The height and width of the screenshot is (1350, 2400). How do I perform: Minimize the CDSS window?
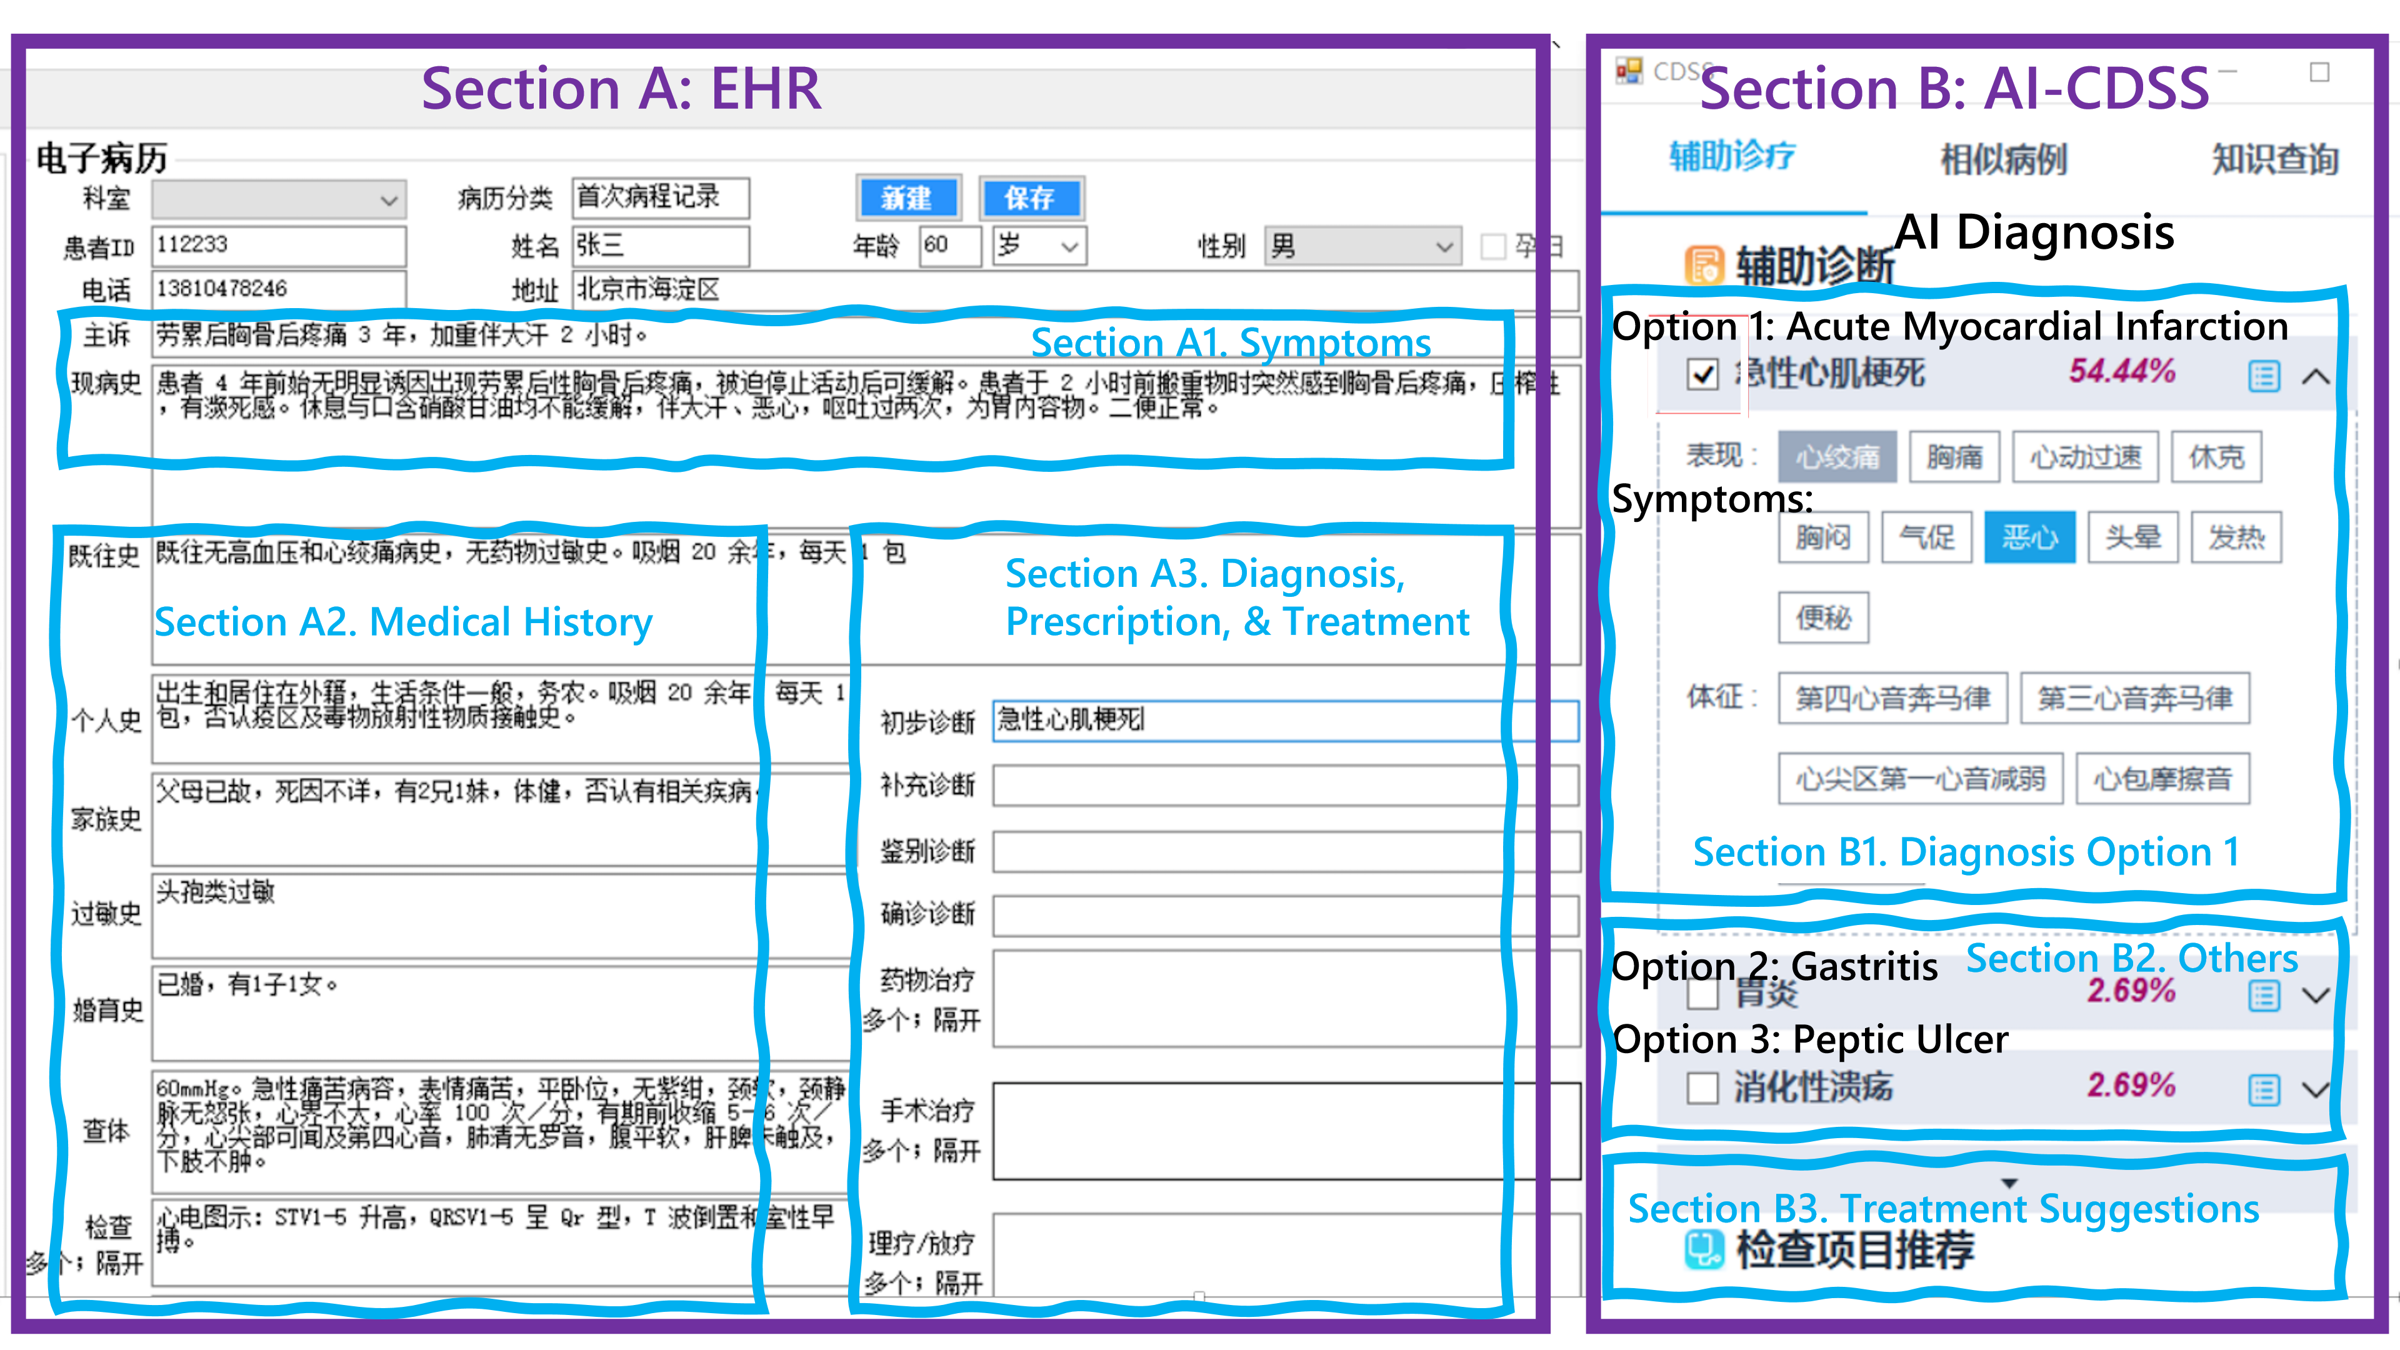point(2229,71)
